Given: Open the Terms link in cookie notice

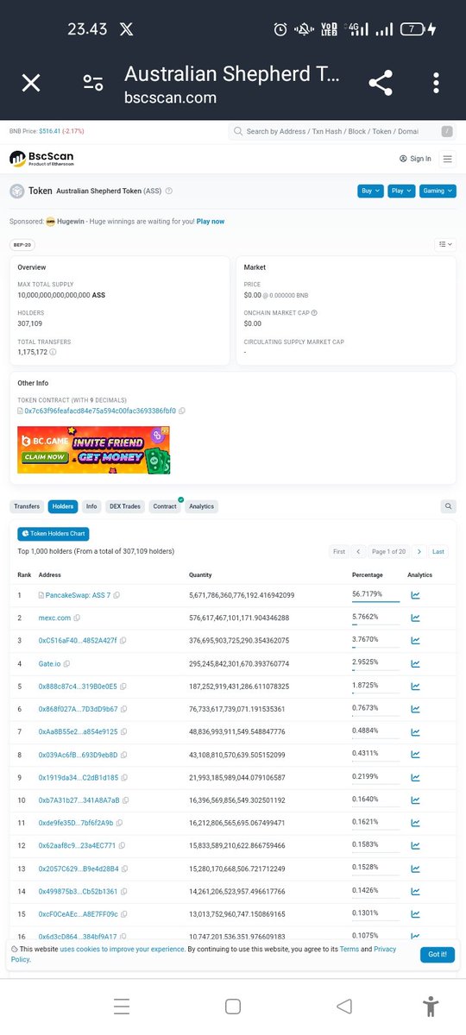Looking at the screenshot, I should click(x=349, y=949).
